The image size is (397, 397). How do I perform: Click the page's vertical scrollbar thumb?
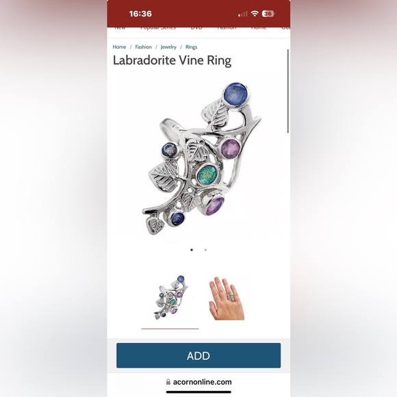(288, 91)
